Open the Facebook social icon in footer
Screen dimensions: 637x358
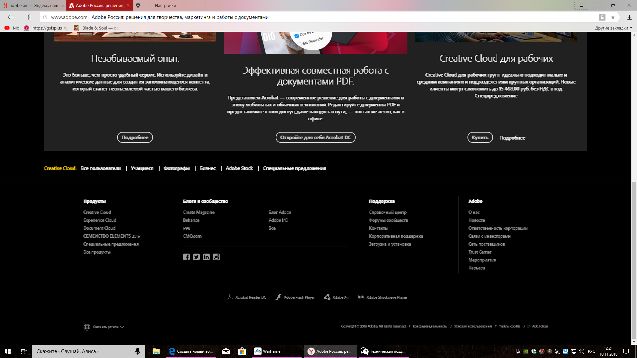186,257
